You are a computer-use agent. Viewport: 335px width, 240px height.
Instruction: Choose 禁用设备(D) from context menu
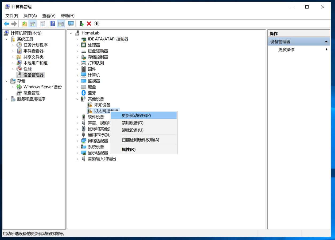144,123
